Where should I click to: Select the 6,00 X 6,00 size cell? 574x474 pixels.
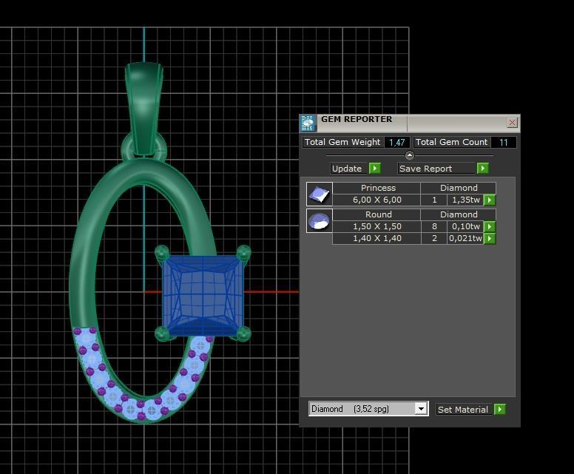377,200
